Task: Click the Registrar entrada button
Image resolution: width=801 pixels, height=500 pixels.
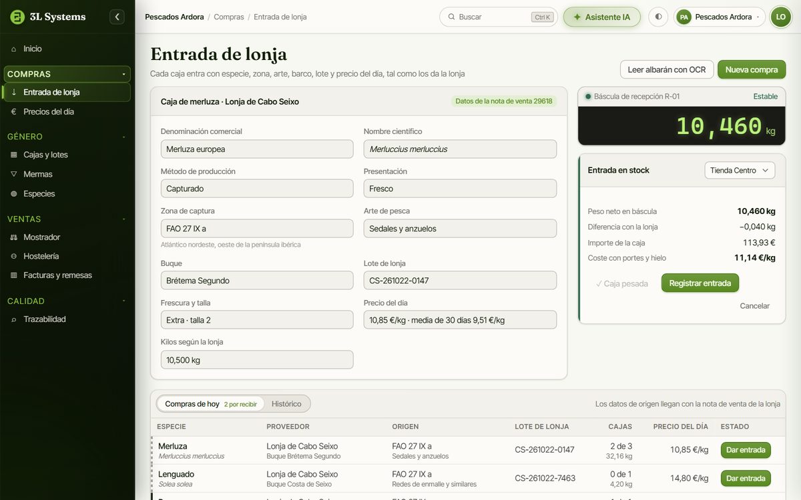Action: [x=700, y=283]
